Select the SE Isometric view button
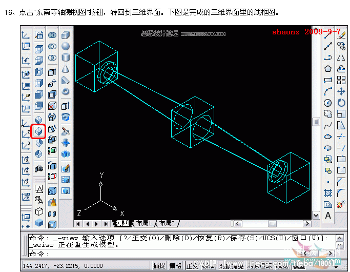 (38, 131)
